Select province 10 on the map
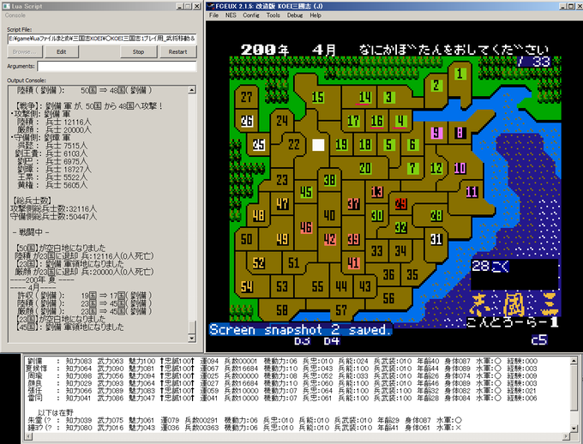 pyautogui.click(x=460, y=169)
